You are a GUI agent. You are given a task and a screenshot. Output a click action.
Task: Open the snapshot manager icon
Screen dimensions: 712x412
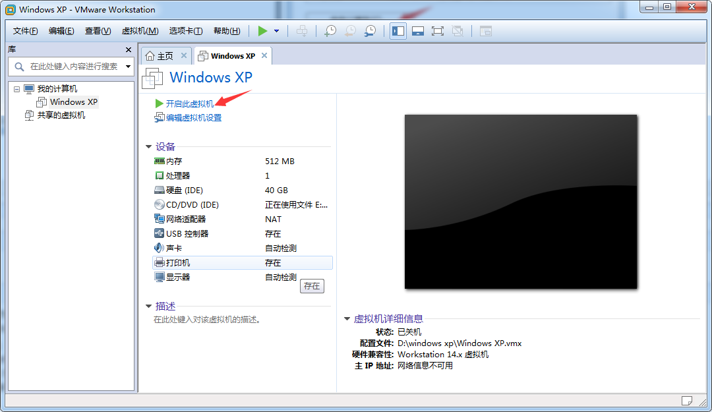370,31
